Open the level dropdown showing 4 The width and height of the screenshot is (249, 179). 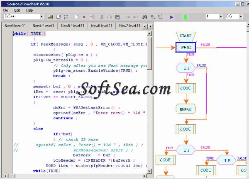tap(221, 16)
